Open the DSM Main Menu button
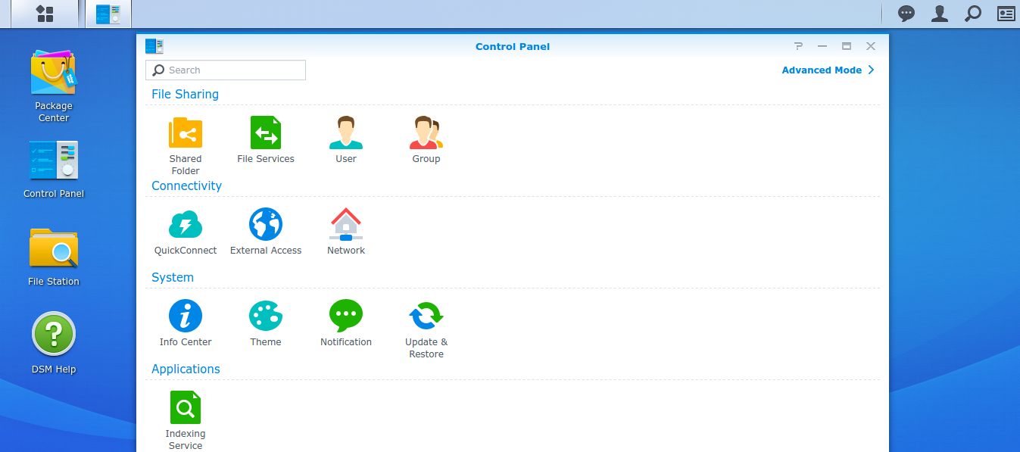1020x452 pixels. (45, 14)
